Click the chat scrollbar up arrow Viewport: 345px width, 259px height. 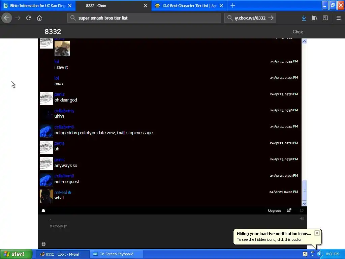[304, 41]
